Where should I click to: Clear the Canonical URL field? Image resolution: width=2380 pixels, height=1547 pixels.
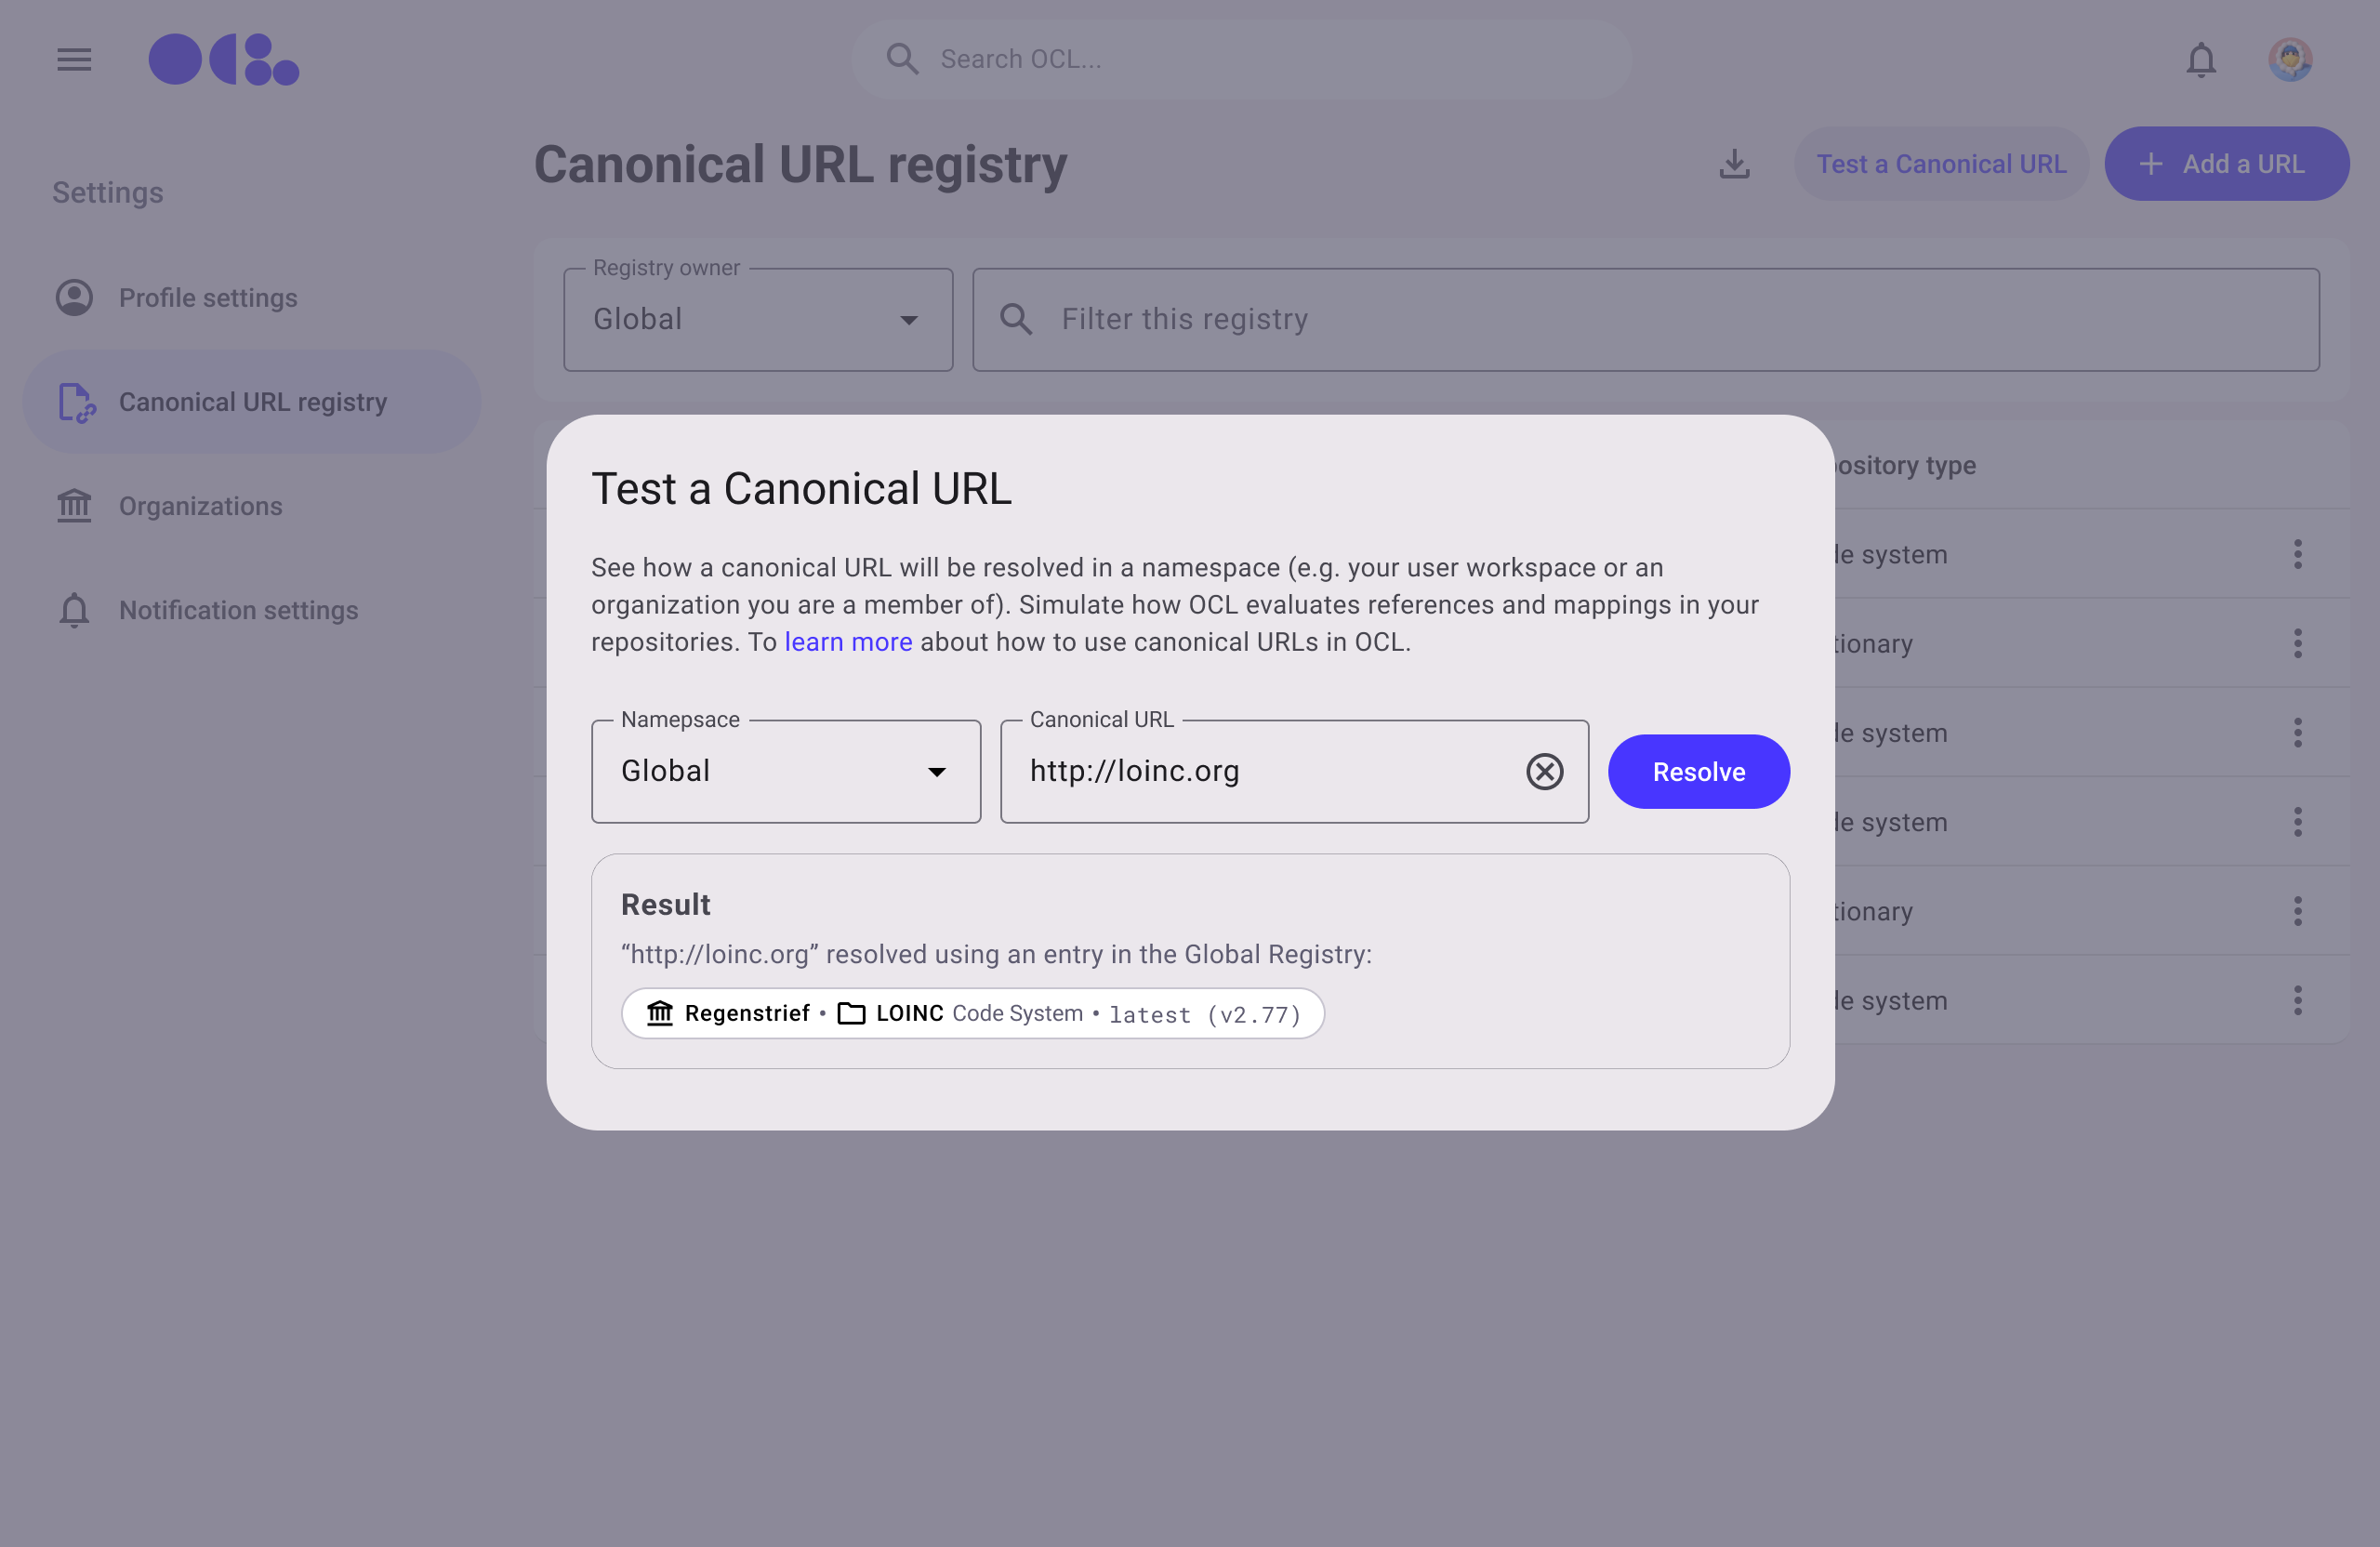[x=1544, y=772]
